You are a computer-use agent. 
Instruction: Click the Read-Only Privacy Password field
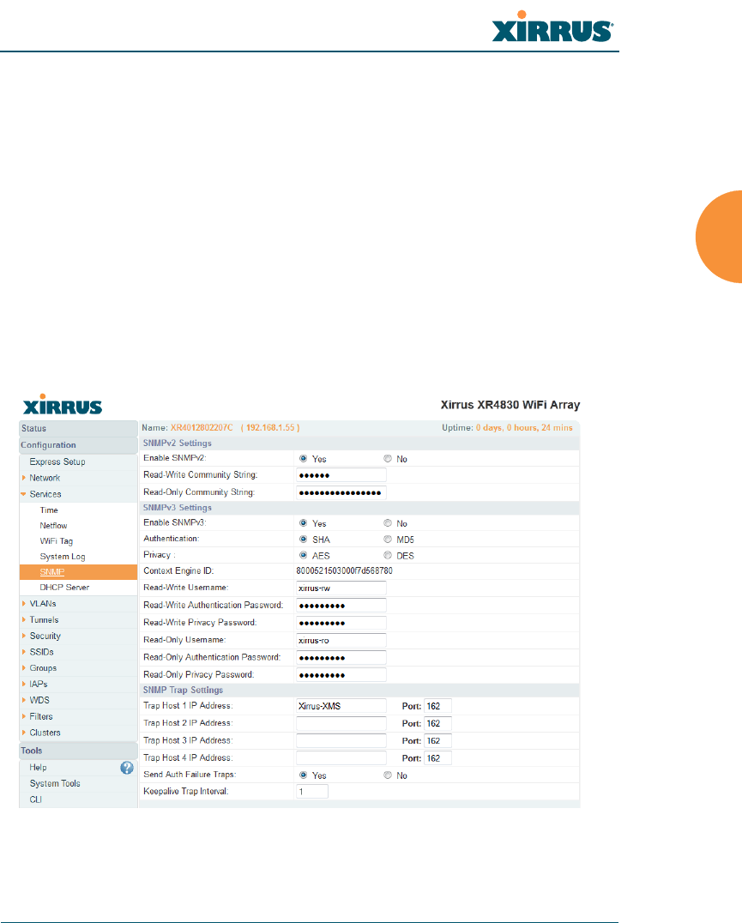point(341,675)
